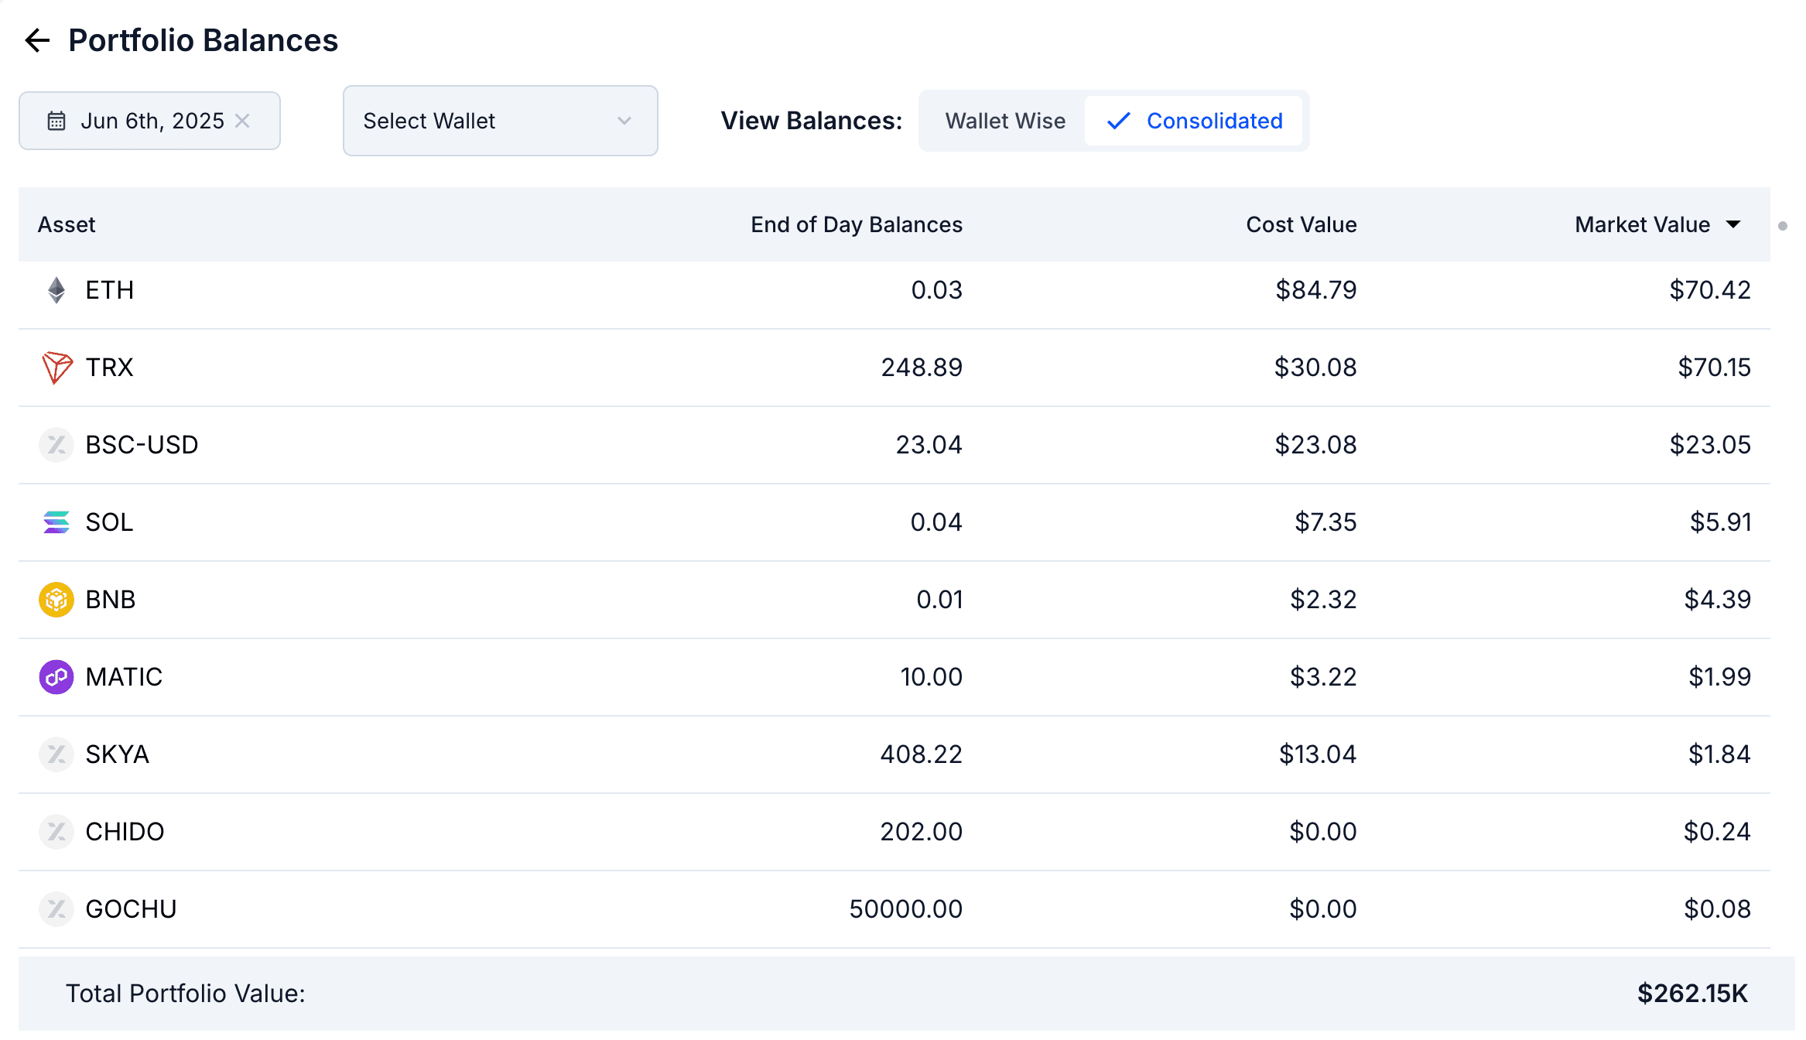
Task: Click the Consolidated checkmark icon
Action: click(1118, 121)
